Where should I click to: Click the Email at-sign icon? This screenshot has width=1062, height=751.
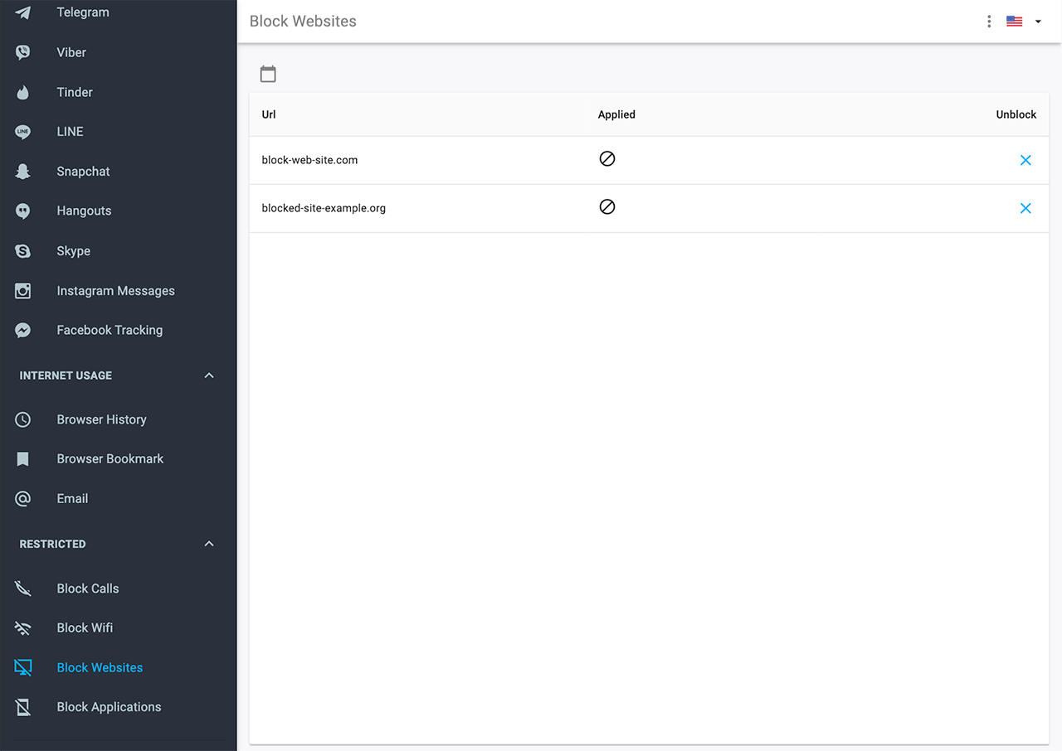pyautogui.click(x=23, y=499)
